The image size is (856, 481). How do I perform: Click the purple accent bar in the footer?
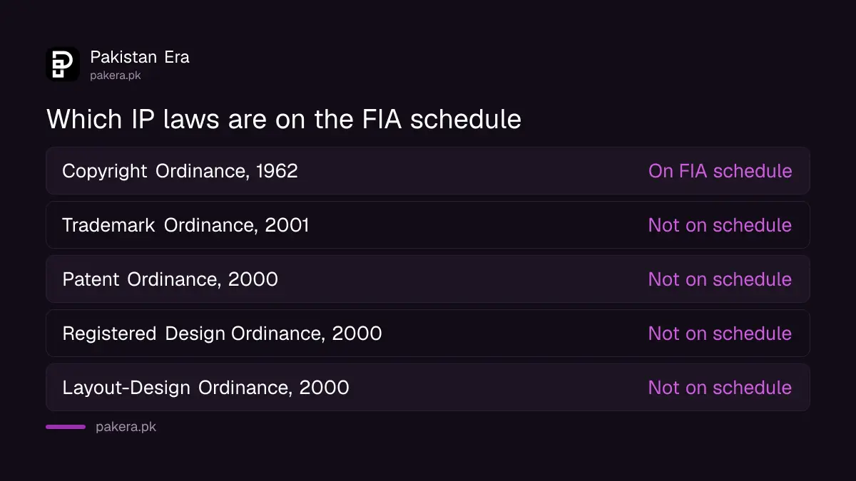tap(66, 427)
